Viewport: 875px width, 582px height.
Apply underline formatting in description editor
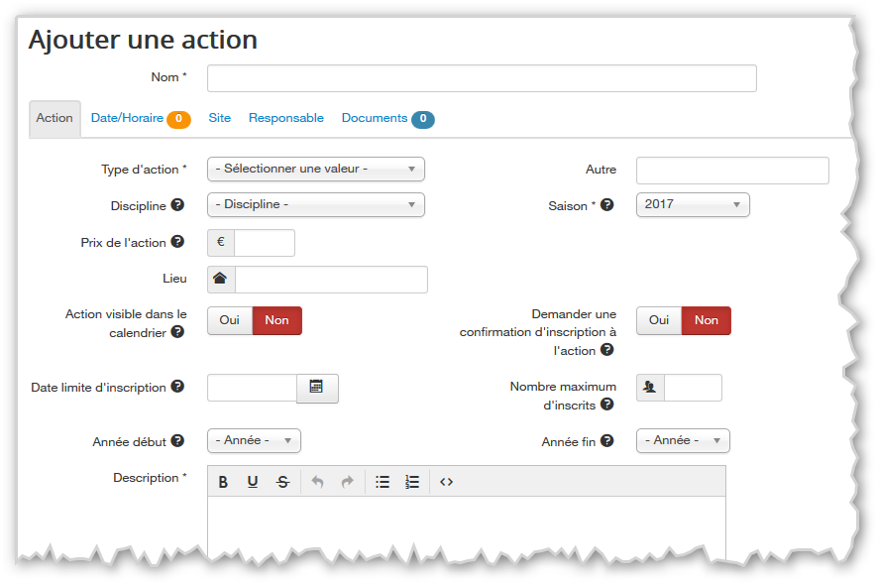[253, 482]
